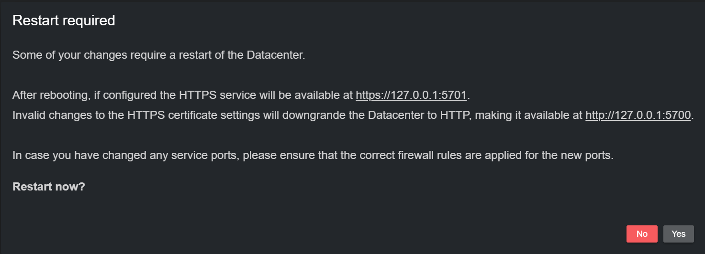The height and width of the screenshot is (254, 705).
Task: Click the "Restart required" dialog title
Action: [64, 21]
